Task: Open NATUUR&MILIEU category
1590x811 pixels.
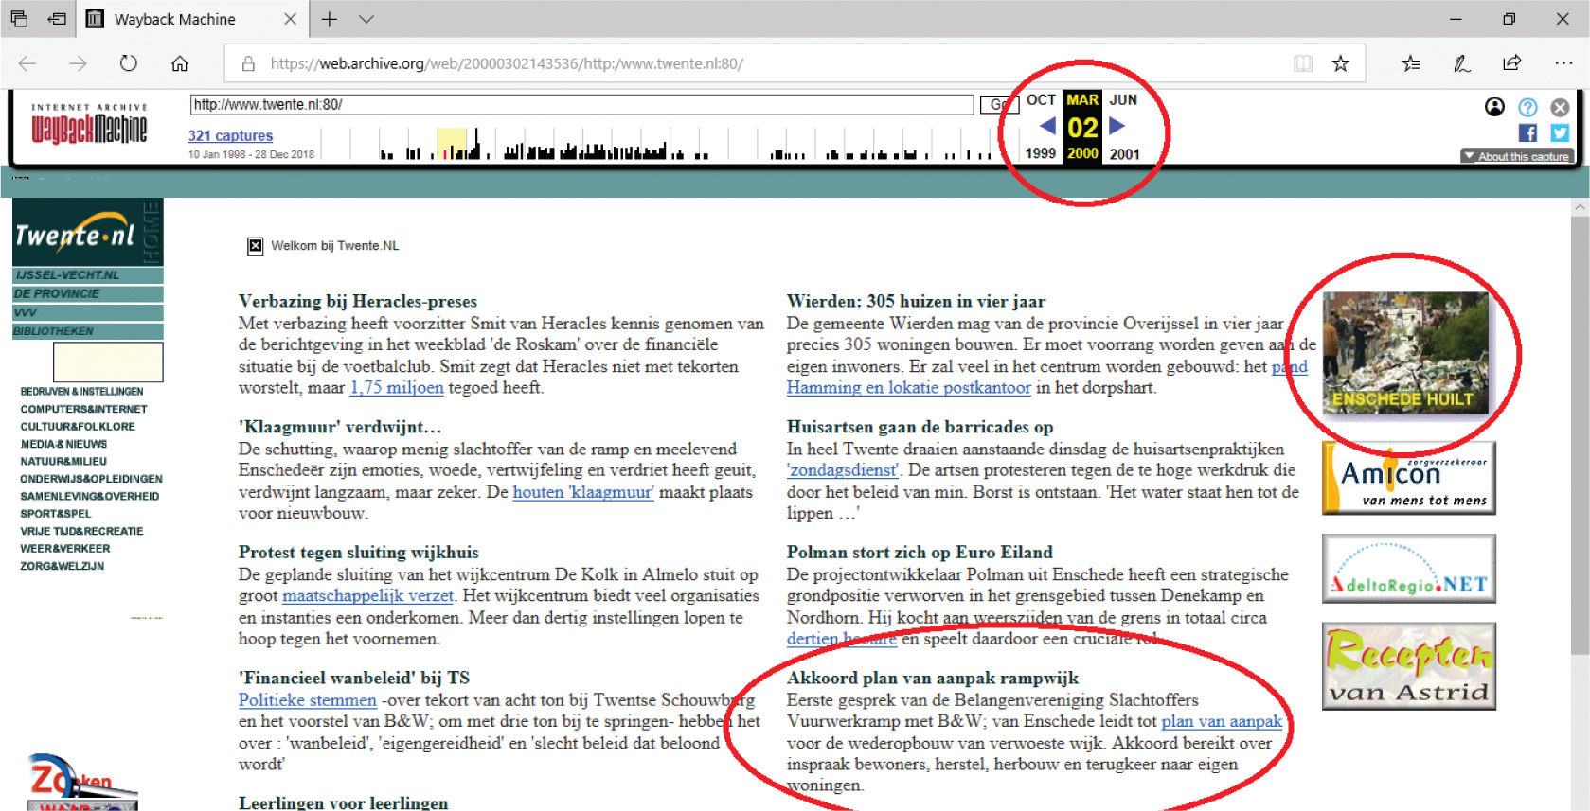Action: 63,462
